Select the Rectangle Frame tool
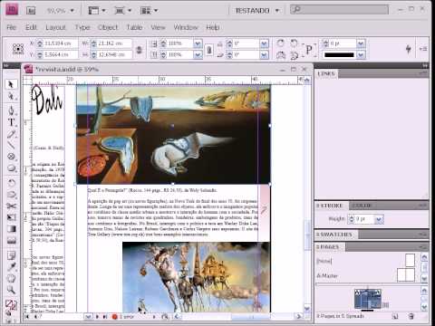Screen dimensions: 435x326 11,157
